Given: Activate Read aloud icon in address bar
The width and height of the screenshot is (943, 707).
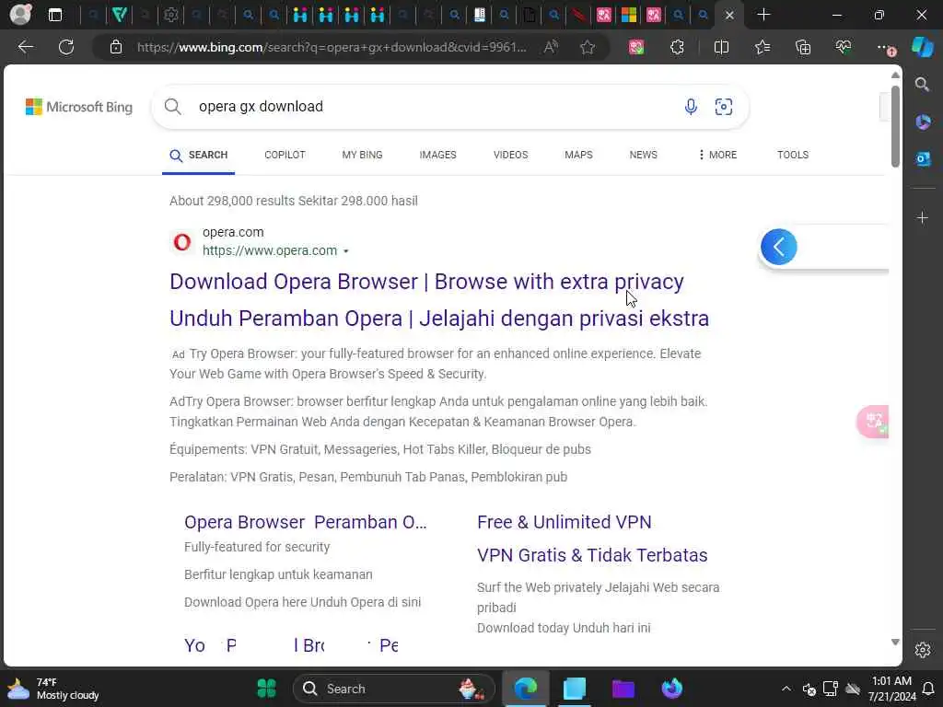Looking at the screenshot, I should [551, 47].
